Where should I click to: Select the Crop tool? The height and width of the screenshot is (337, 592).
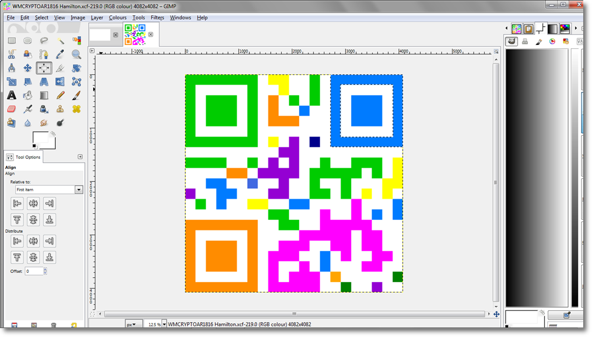tap(60, 68)
